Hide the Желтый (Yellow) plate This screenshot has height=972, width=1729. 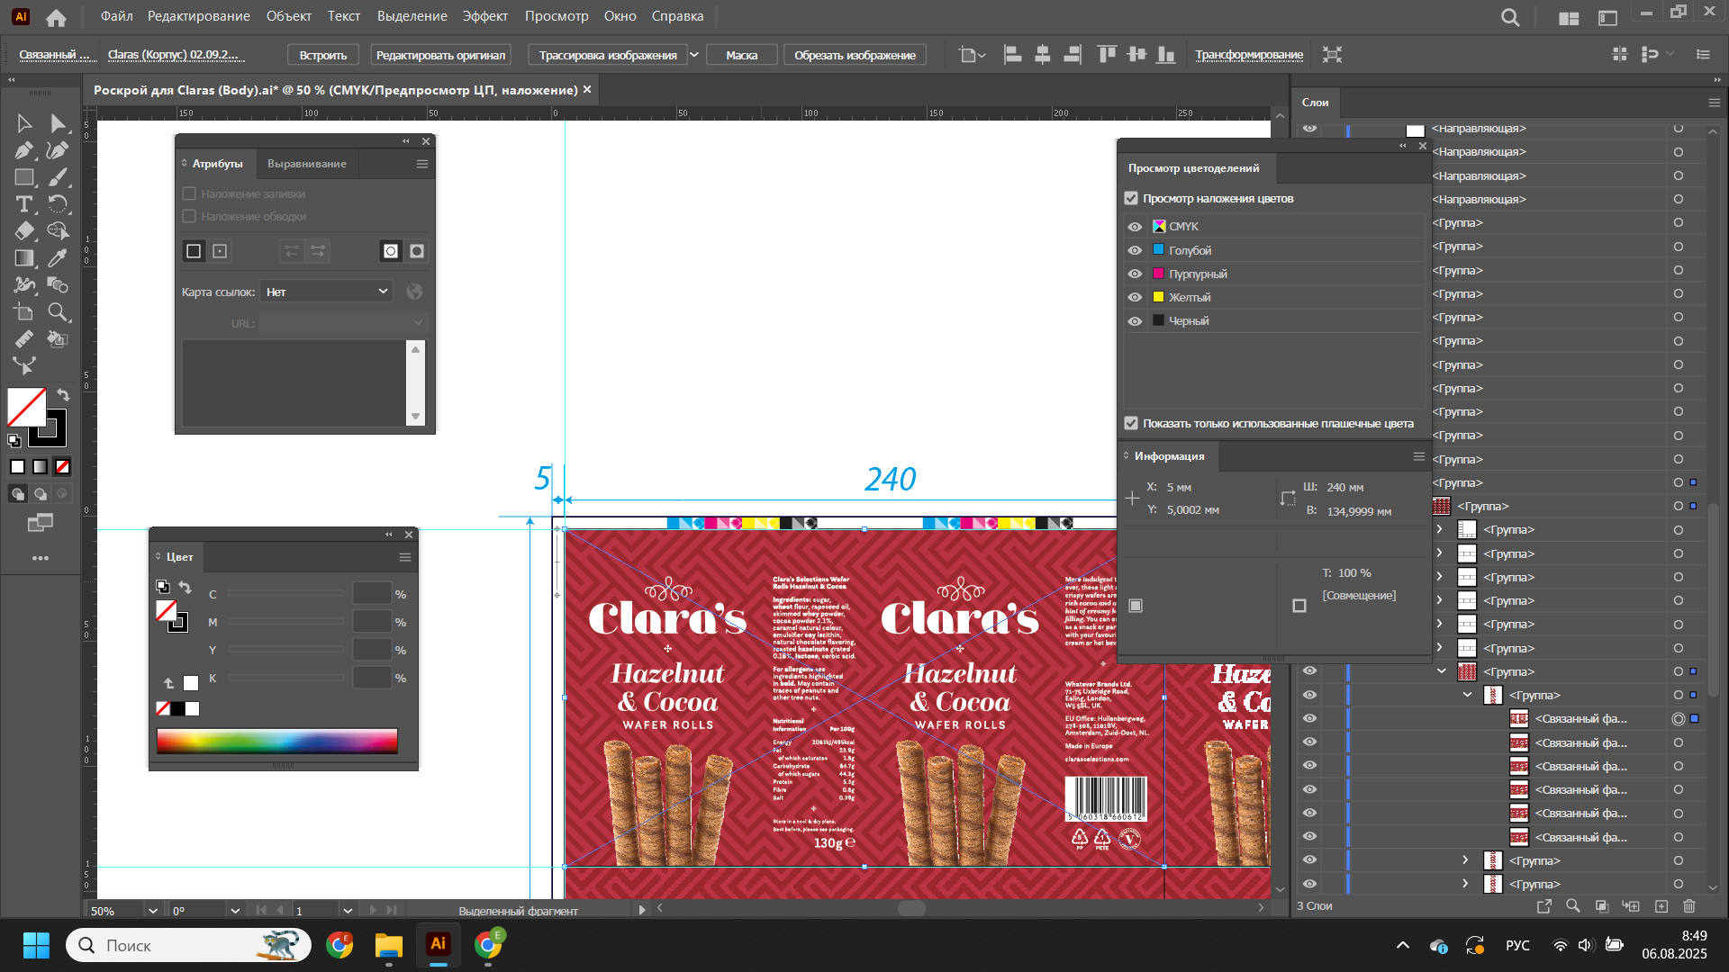1135,297
